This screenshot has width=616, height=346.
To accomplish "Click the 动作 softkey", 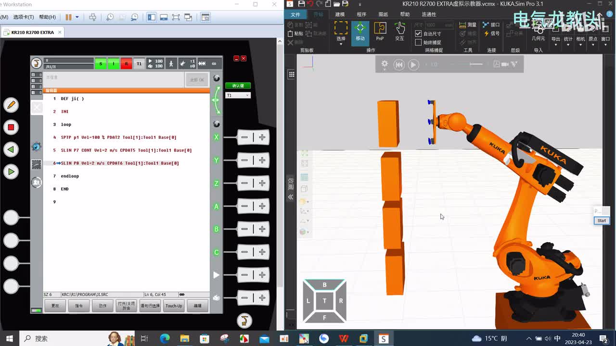I will [x=103, y=306].
